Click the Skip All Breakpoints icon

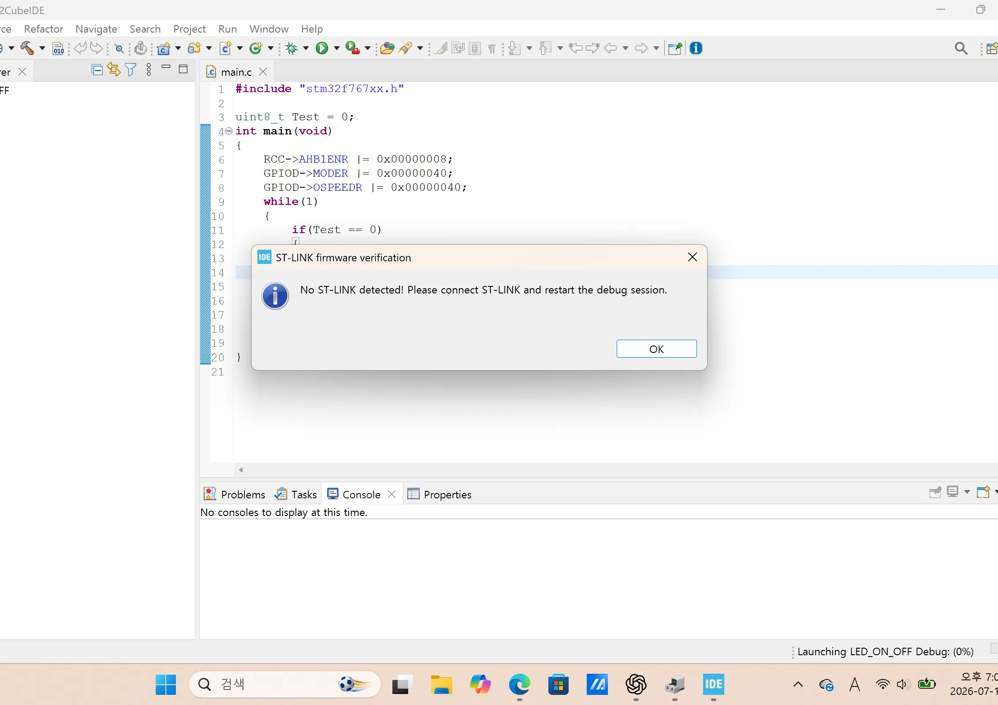click(119, 48)
